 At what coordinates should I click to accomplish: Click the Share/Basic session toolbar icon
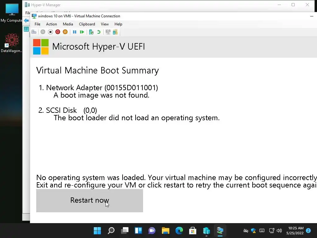point(115,32)
